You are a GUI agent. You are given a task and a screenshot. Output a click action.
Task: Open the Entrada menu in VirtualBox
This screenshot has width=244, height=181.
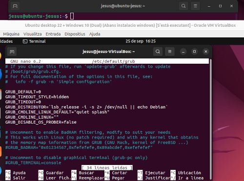[53, 34]
